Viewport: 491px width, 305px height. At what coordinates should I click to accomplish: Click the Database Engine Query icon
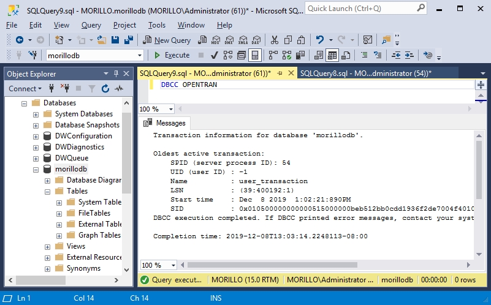pos(202,40)
